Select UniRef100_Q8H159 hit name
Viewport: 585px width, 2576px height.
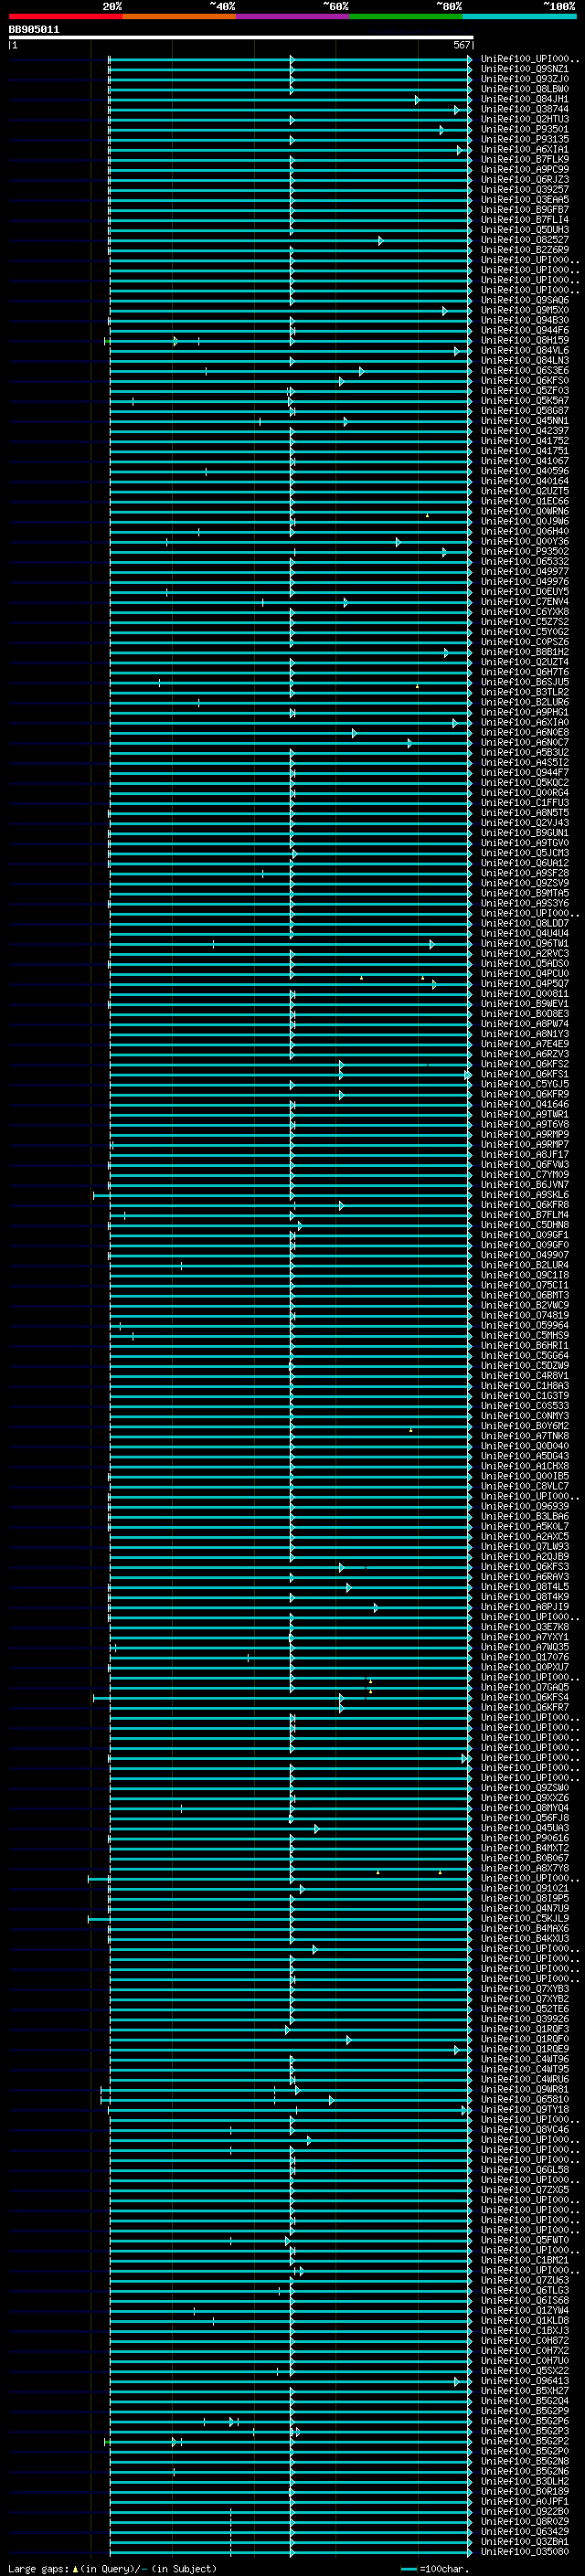point(525,340)
